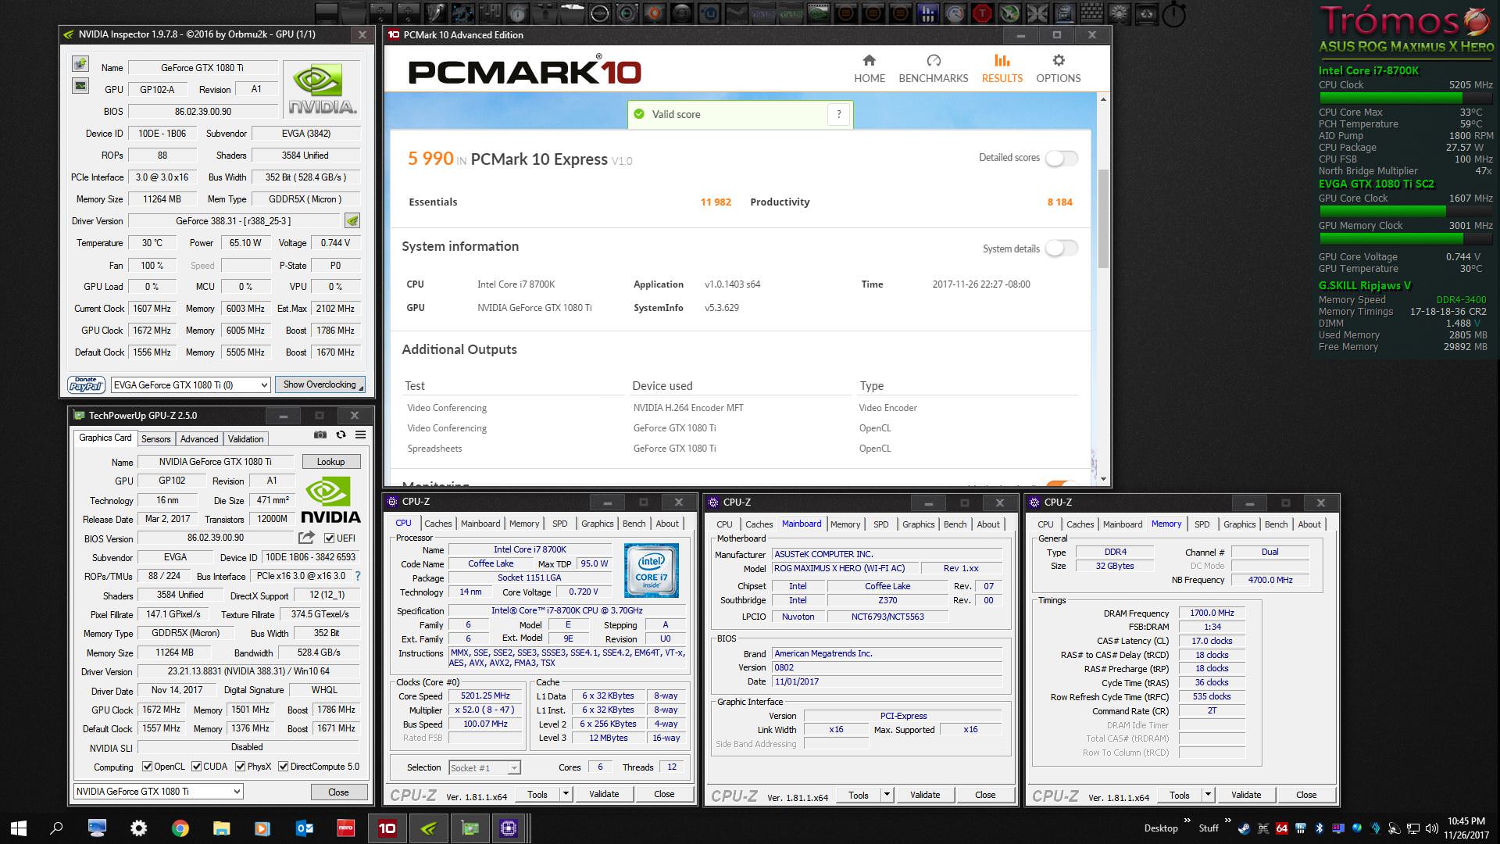Switch to PCMark 10 taskbar icon
Image resolution: width=1500 pixels, height=844 pixels.
coord(387,828)
